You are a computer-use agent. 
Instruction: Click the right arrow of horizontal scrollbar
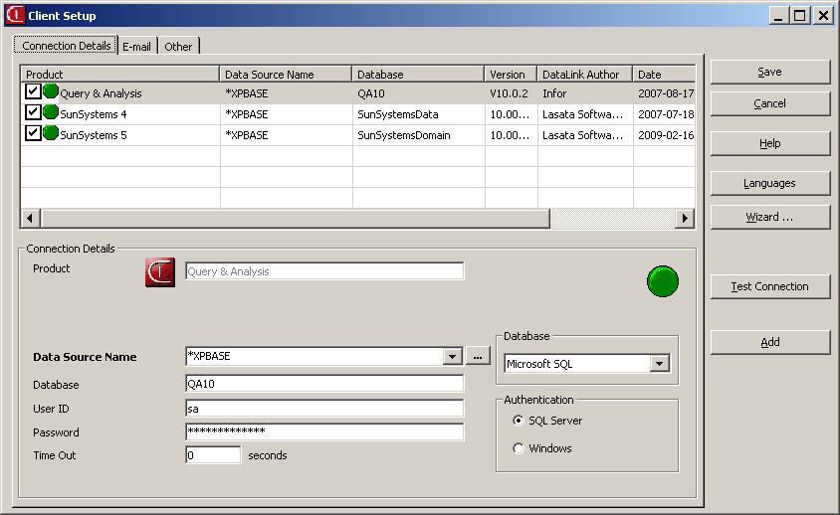click(684, 218)
